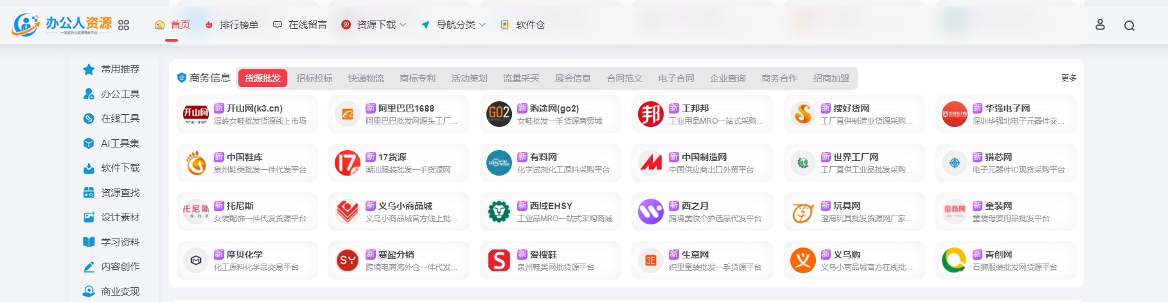The height and width of the screenshot is (302, 1168).
Task: Click the 更多 link
Action: [1068, 78]
